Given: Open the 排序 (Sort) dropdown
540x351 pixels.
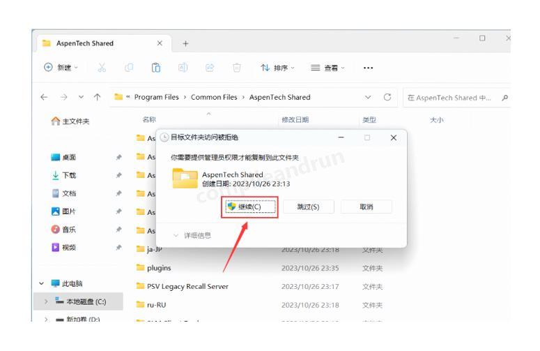Looking at the screenshot, I should (277, 68).
